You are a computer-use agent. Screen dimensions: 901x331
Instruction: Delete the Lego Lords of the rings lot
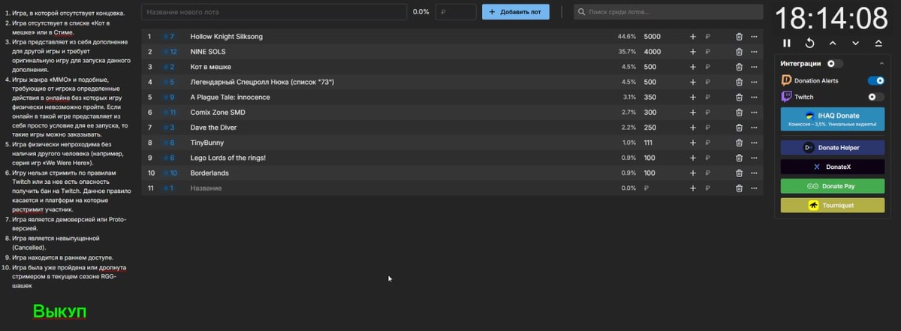click(x=739, y=158)
